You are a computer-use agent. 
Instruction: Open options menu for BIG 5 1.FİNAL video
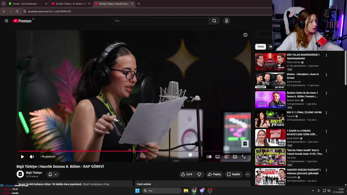click(x=326, y=113)
